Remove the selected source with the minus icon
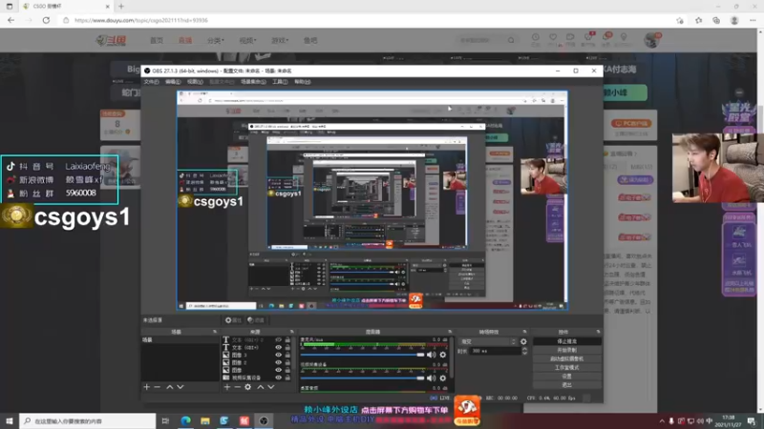Image resolution: width=764 pixels, height=429 pixels. point(237,387)
